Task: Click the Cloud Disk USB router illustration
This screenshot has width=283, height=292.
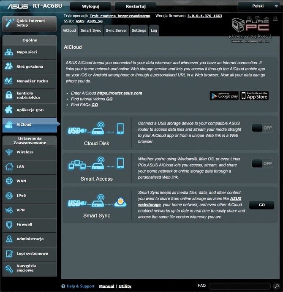Action: pos(96,128)
